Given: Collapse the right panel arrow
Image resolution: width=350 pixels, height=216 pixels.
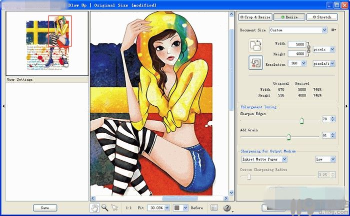Looking at the screenshot, I should click(346, 106).
